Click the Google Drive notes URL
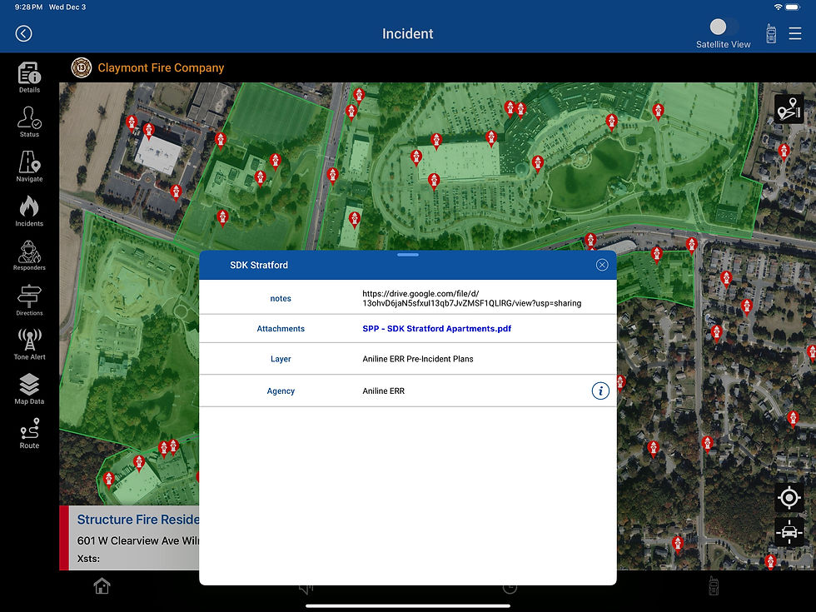Viewport: 816px width, 612px height. 471,298
